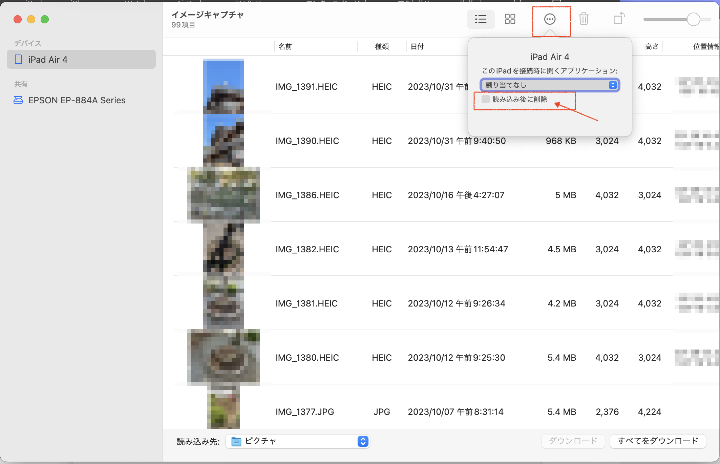The height and width of the screenshot is (464, 720).
Task: Open 割り当てなし application dropdown
Action: pos(550,85)
